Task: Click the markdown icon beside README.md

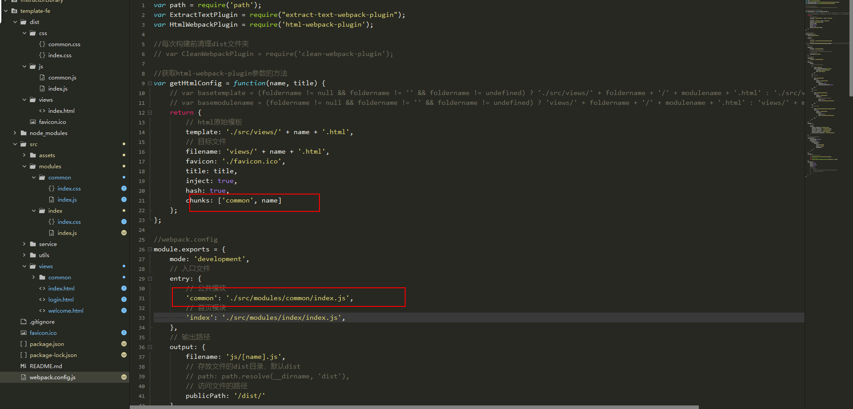Action: (24, 366)
